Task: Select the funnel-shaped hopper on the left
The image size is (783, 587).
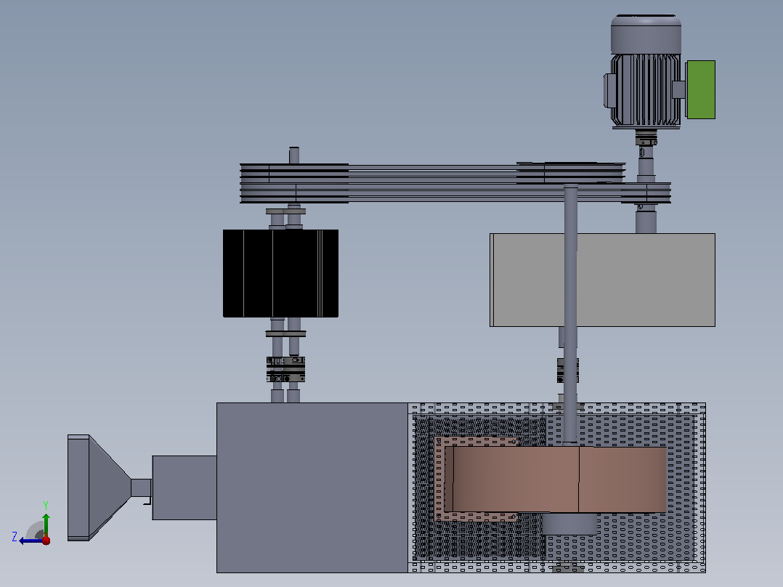Action: tap(99, 487)
